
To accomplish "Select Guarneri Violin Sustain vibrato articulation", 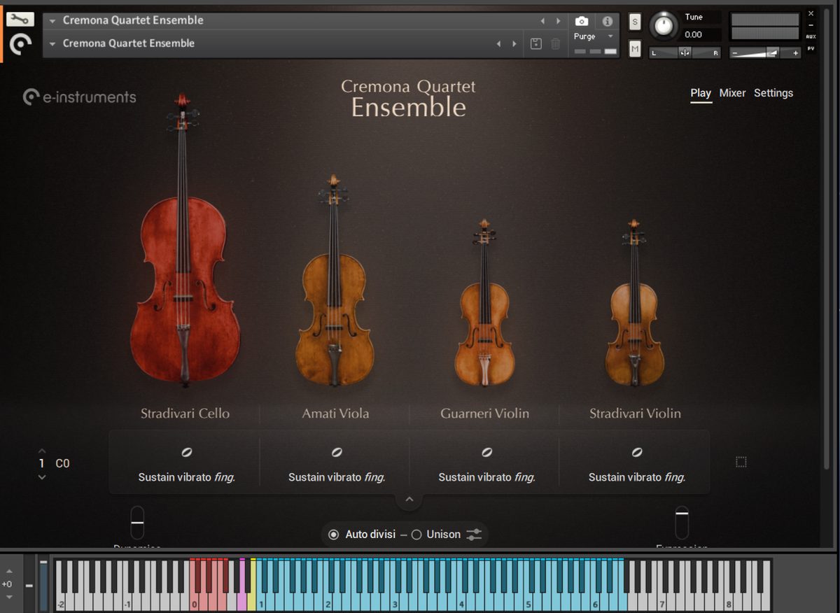I will pyautogui.click(x=486, y=477).
